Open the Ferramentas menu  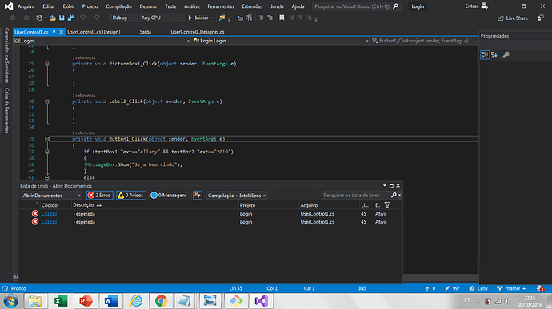point(220,6)
